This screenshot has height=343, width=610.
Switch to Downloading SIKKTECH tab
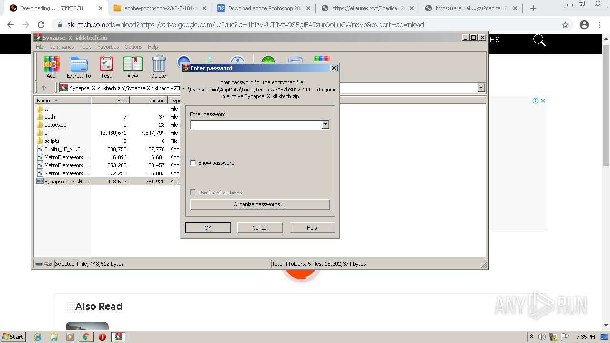click(55, 8)
